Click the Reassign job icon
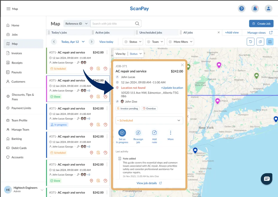 click(x=138, y=133)
